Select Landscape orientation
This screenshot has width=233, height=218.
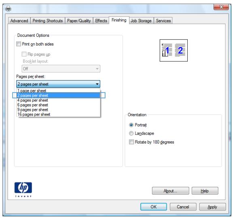(131, 133)
